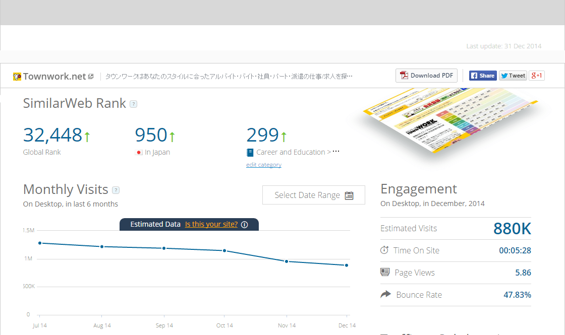Click the Japanese site description text

pyautogui.click(x=229, y=76)
